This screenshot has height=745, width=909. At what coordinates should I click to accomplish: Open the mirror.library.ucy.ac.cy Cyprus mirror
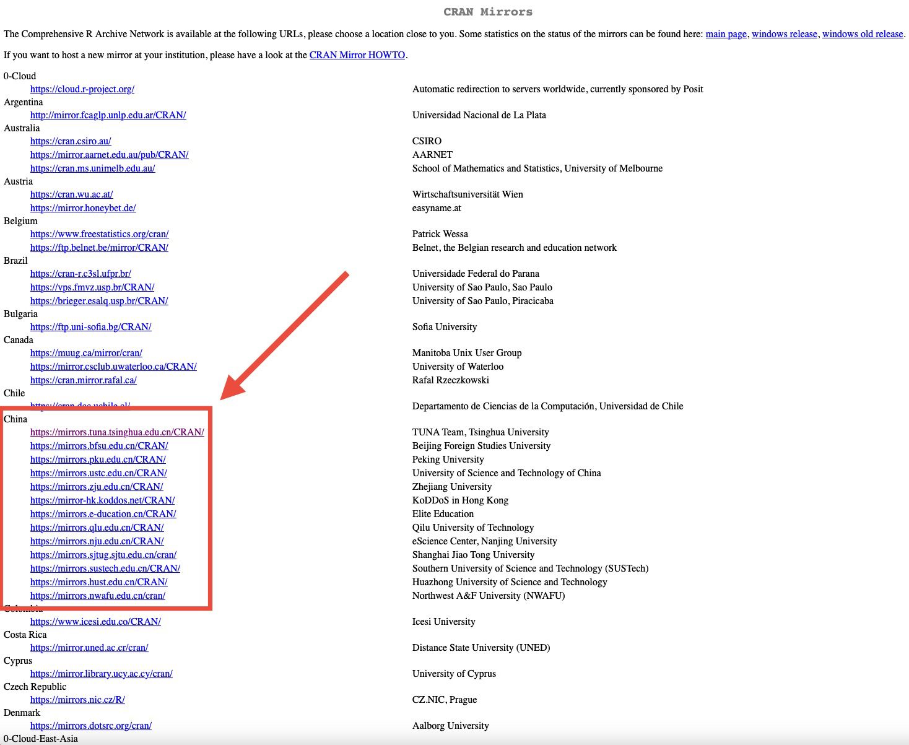click(102, 674)
